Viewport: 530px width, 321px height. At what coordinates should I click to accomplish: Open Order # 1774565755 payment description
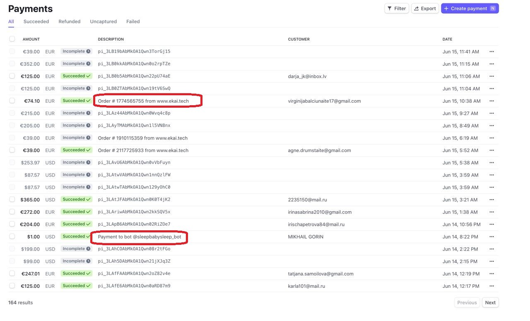(142, 101)
